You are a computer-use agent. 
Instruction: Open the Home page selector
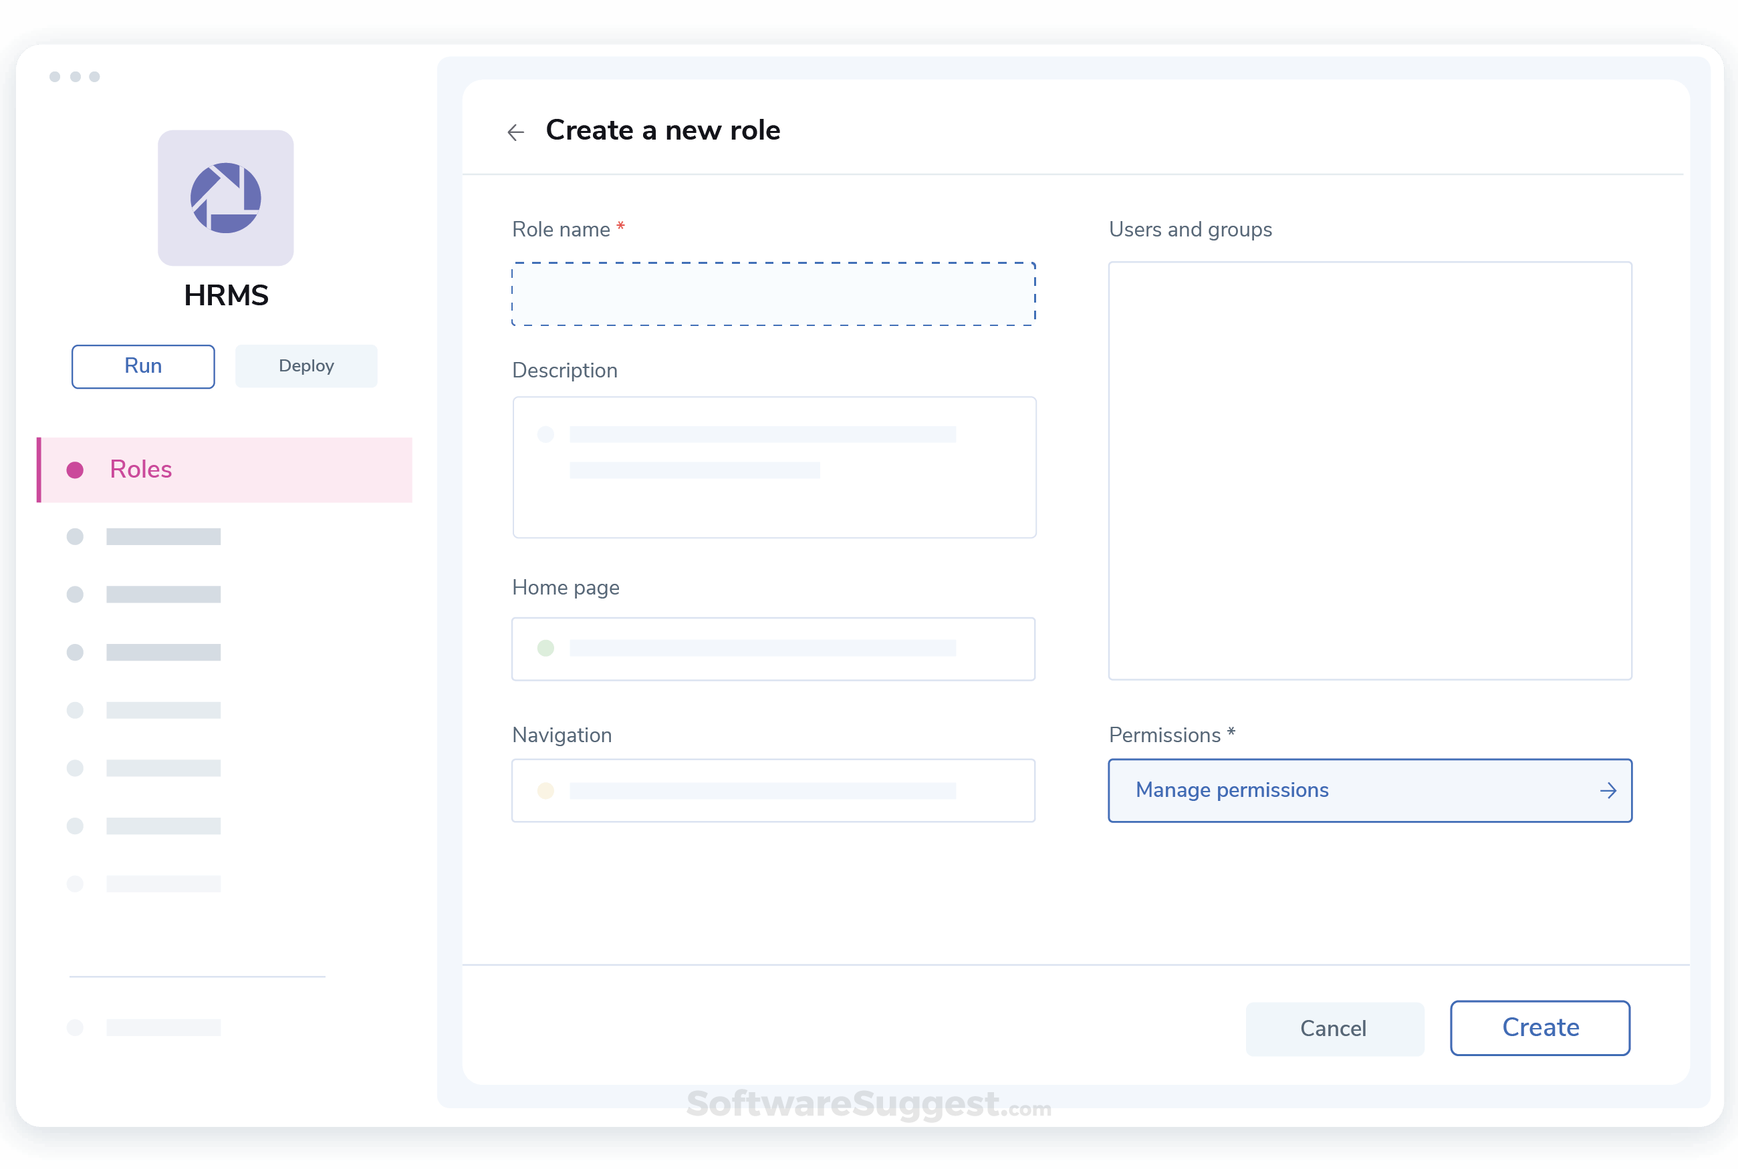tap(773, 649)
